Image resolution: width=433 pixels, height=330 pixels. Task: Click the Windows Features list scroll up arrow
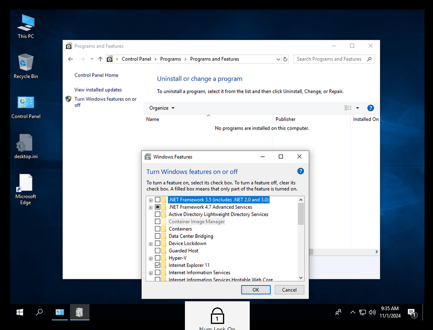(301, 200)
